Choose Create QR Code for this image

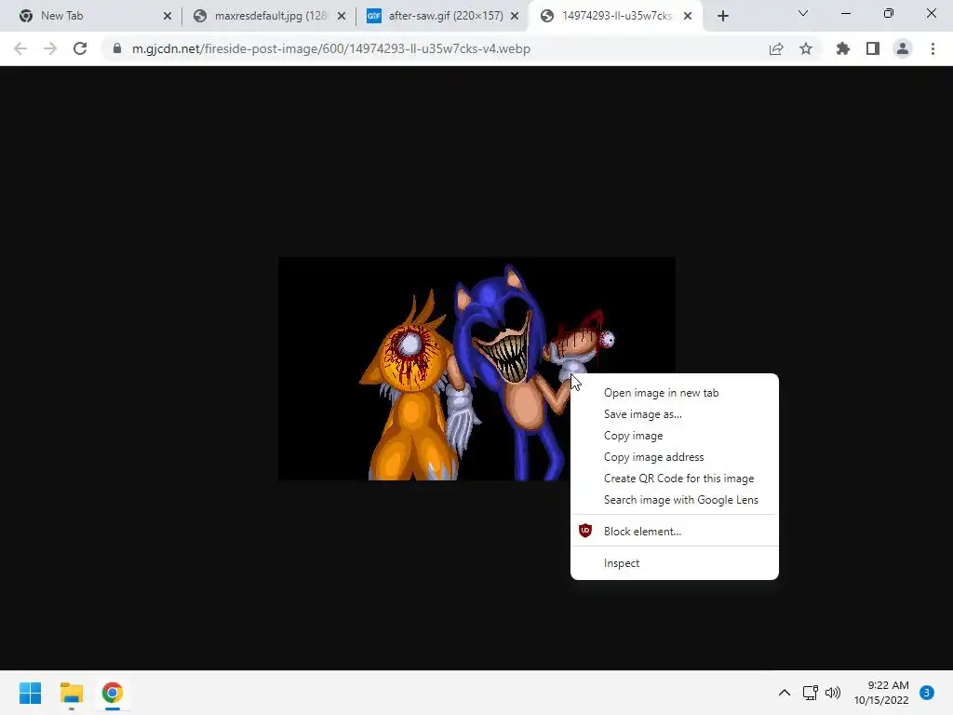675,478
